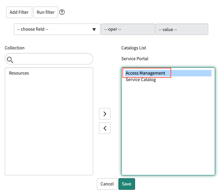221x192 pixels.
Task: Select Resources in Collection list
Action: (19, 73)
